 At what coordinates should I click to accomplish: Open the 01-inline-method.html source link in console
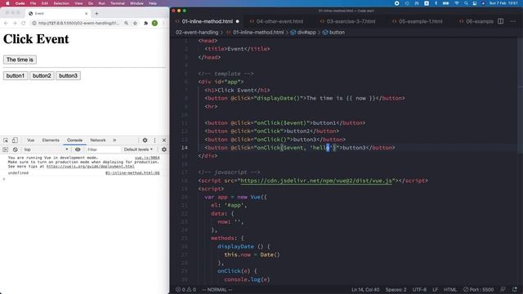(132, 173)
